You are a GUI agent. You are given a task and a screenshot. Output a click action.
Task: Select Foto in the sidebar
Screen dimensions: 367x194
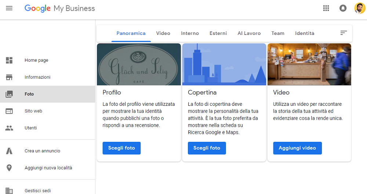pos(47,94)
